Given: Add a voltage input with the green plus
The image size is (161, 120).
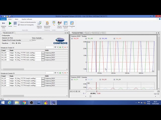Looking at the screenshot, I should pyautogui.click(x=60, y=47).
